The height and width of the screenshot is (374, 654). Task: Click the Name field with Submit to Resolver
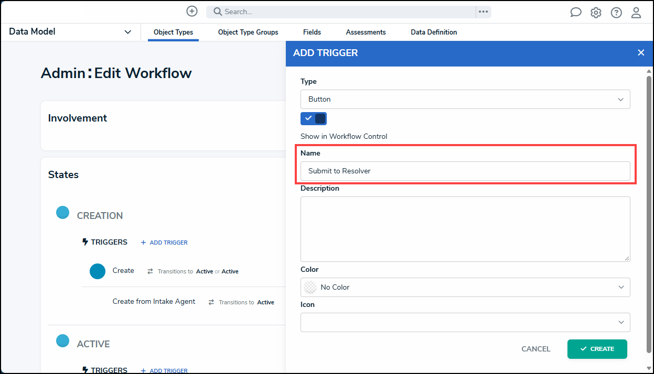[465, 171]
